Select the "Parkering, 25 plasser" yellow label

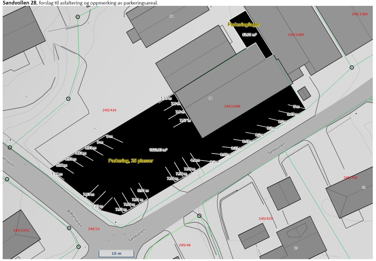pos(131,161)
